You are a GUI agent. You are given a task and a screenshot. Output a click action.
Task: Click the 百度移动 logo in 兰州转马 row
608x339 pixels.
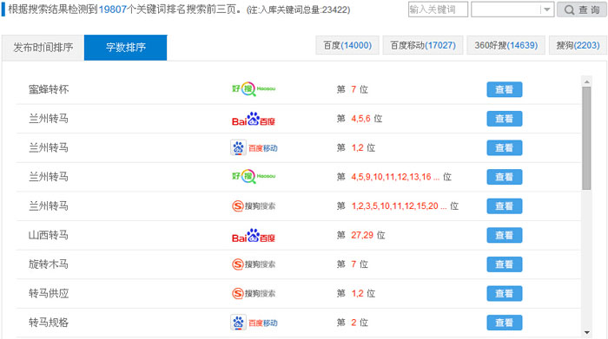click(x=254, y=148)
